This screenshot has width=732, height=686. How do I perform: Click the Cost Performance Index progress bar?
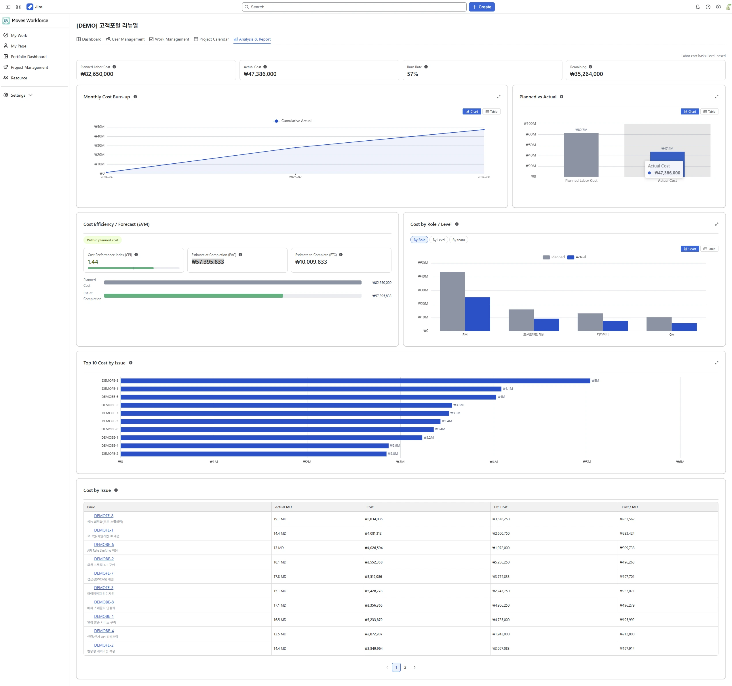pyautogui.click(x=134, y=268)
